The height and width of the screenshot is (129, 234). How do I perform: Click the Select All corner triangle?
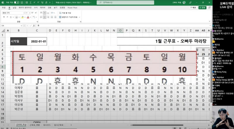pos(3,31)
